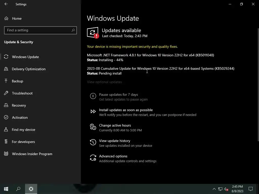Image resolution: width=259 pixels, height=194 pixels.
Task: Click the Windows Update page title
Action: tap(113, 18)
